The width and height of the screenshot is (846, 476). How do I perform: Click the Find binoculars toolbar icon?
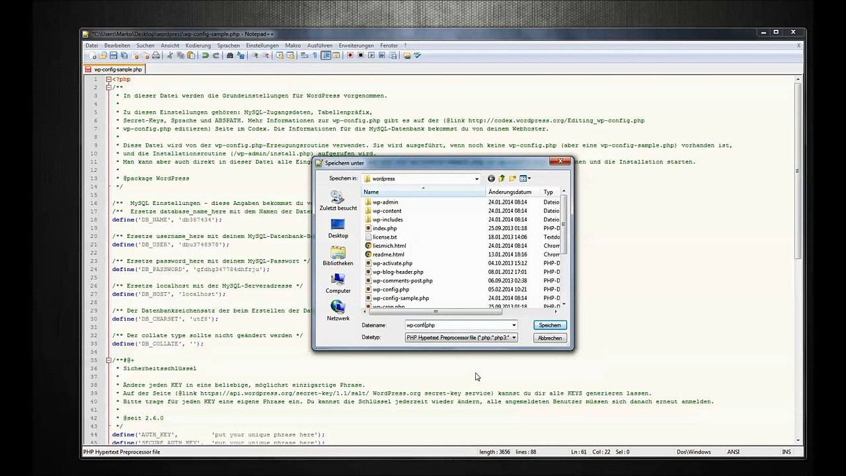pyautogui.click(x=230, y=56)
